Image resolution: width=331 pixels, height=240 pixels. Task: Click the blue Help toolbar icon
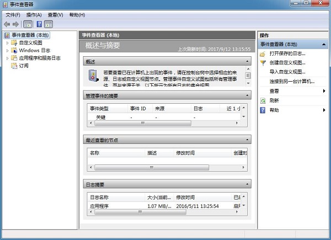click(x=39, y=24)
